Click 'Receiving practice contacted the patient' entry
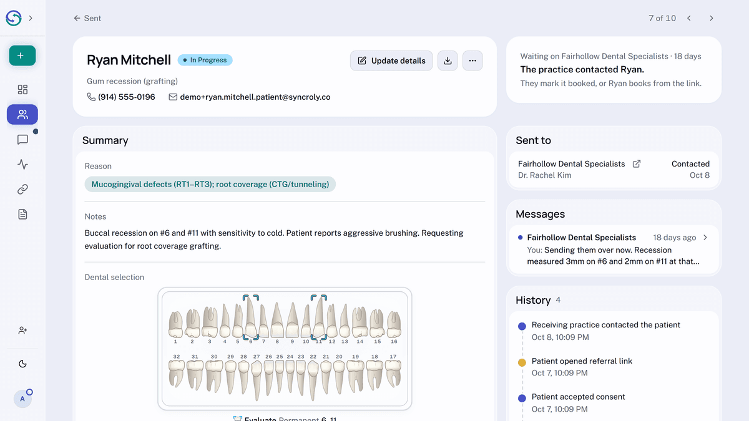This screenshot has height=421, width=749. tap(605, 325)
